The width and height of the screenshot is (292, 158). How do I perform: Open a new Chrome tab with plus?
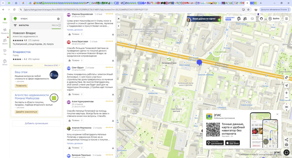click(x=261, y=3)
